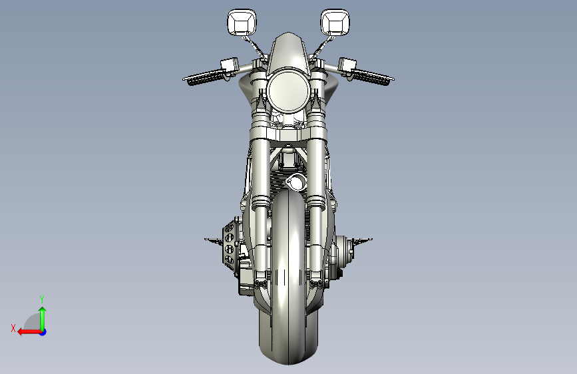The height and width of the screenshot is (374, 577).
Task: Select the mirror on the left side of the view
Action: [x=242, y=23]
